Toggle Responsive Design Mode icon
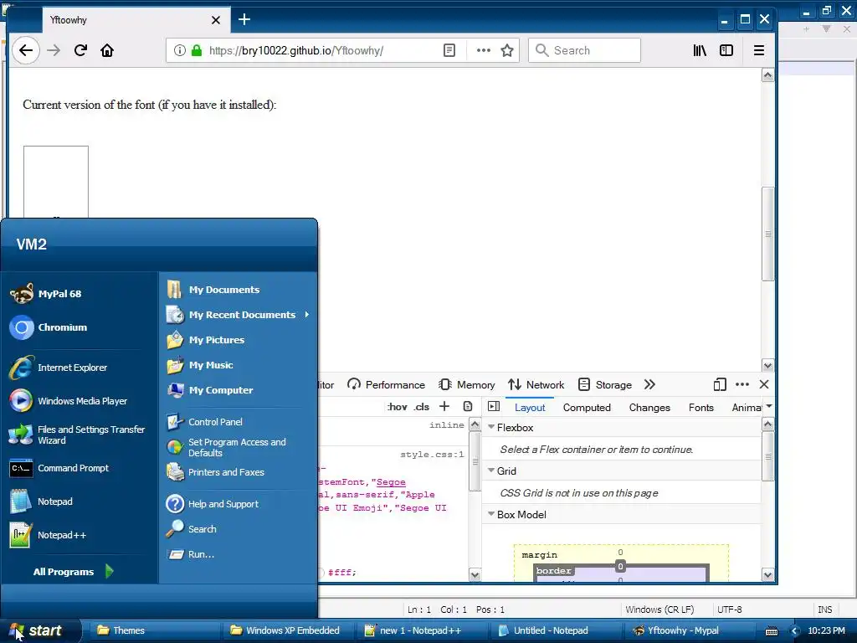Screen dimensions: 857x643 point(719,384)
